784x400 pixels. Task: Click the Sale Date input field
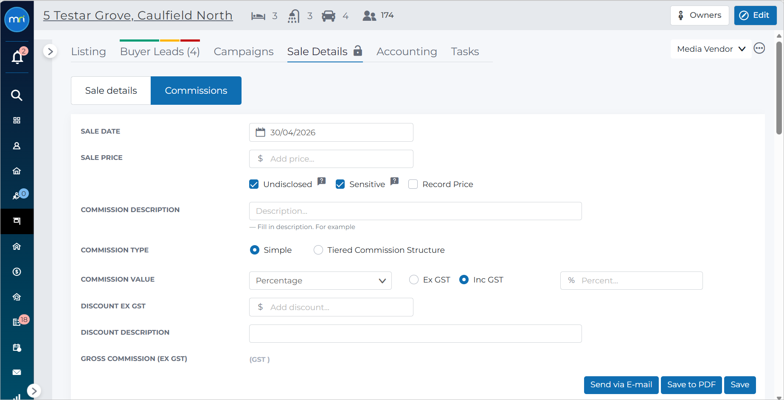pyautogui.click(x=331, y=132)
